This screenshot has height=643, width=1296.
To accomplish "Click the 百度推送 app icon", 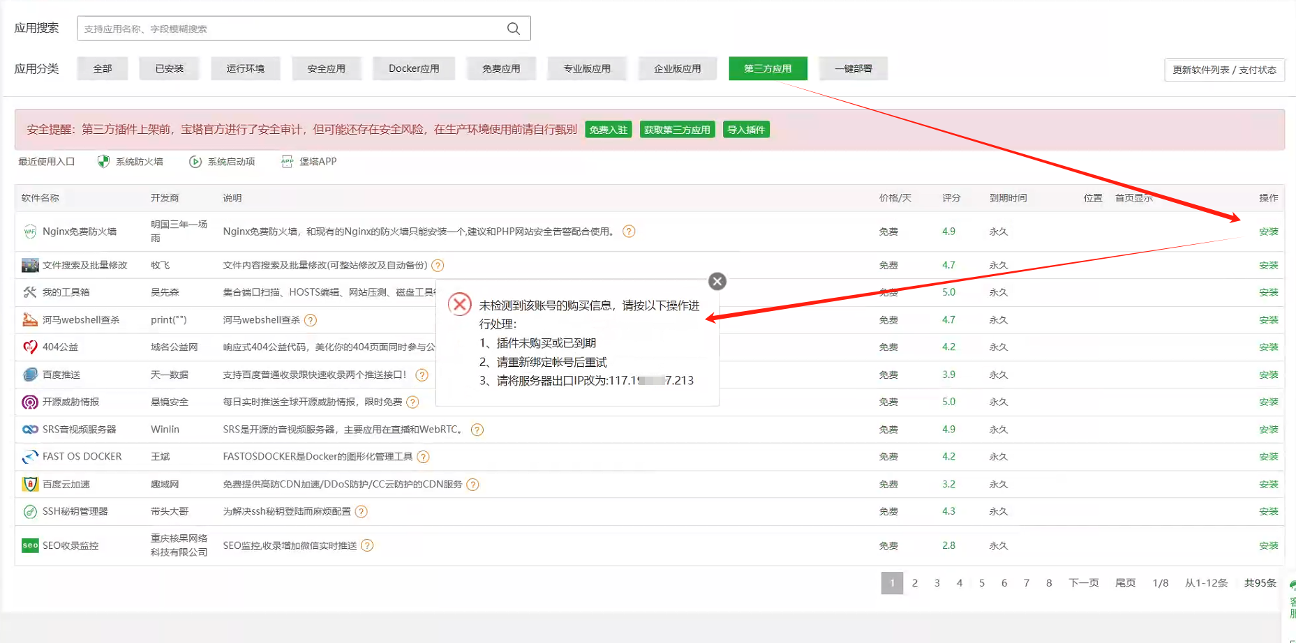I will 30,375.
